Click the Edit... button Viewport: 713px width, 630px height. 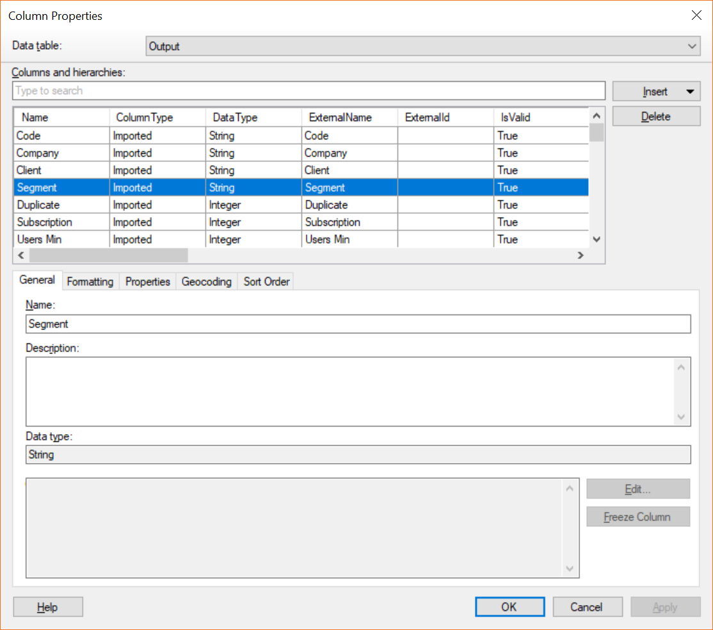click(x=638, y=489)
